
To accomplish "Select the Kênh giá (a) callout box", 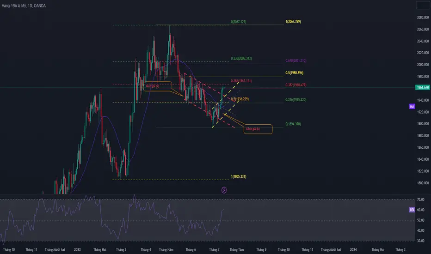I will click(158, 86).
